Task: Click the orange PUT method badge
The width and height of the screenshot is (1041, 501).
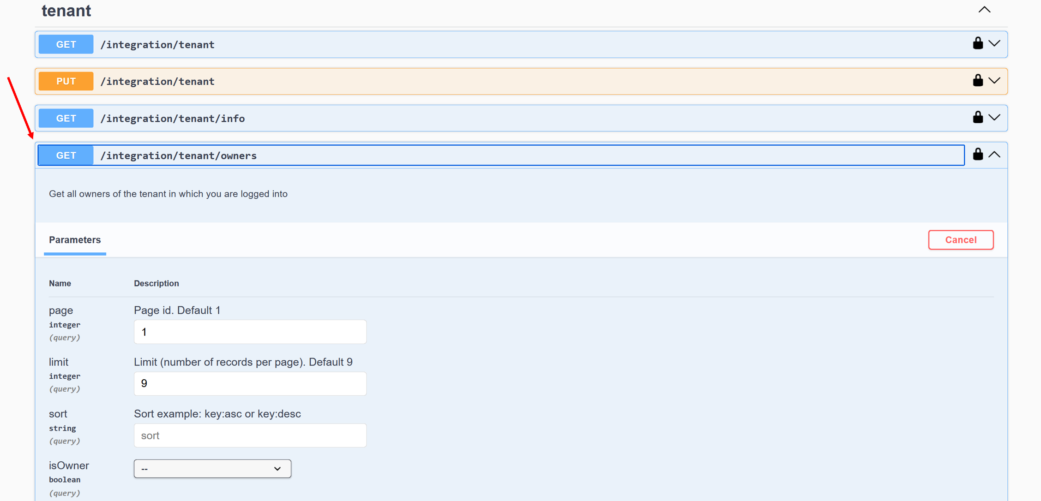Action: click(66, 81)
